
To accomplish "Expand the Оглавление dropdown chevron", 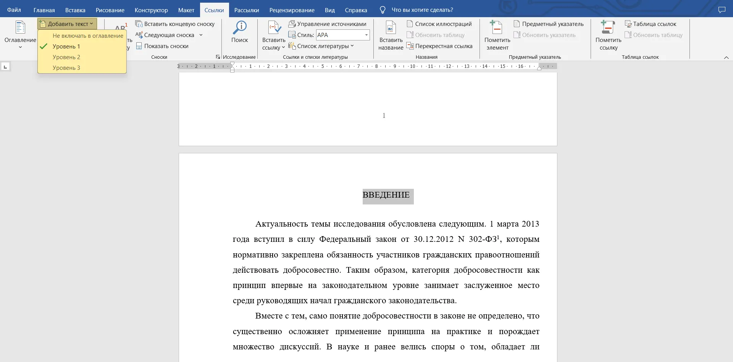I will click(20, 47).
